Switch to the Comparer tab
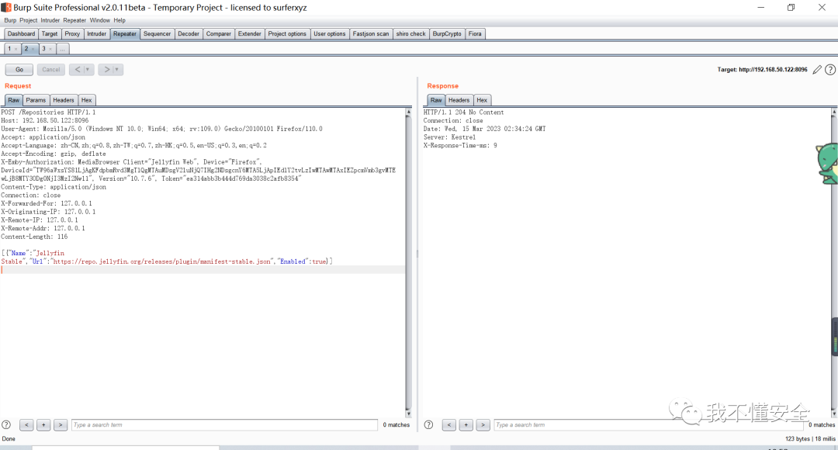Screen dimensions: 838x450 tap(219, 33)
